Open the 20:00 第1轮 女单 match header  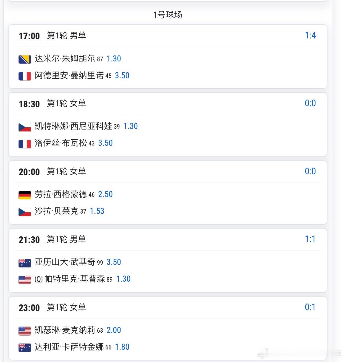point(53,171)
